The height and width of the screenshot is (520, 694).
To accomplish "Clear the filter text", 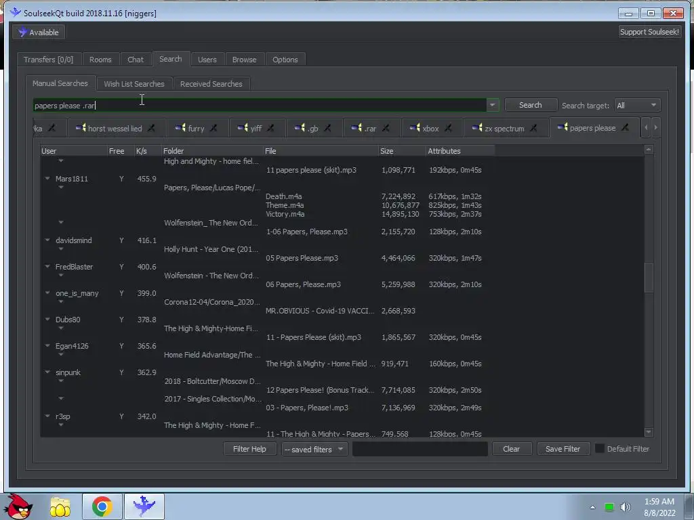I will click(x=511, y=449).
